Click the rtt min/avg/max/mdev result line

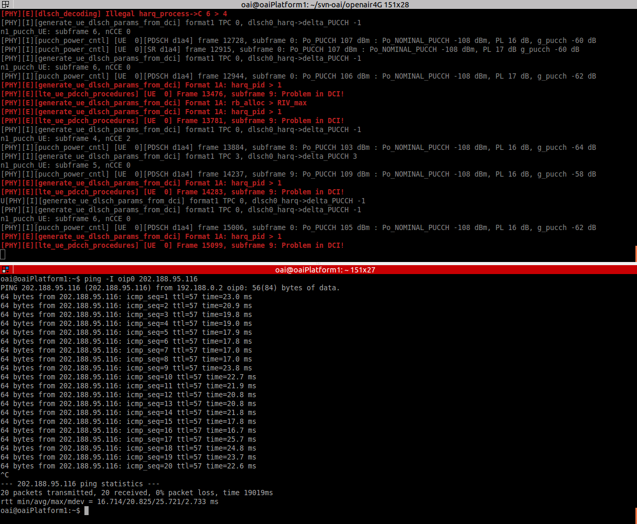pyautogui.click(x=109, y=501)
